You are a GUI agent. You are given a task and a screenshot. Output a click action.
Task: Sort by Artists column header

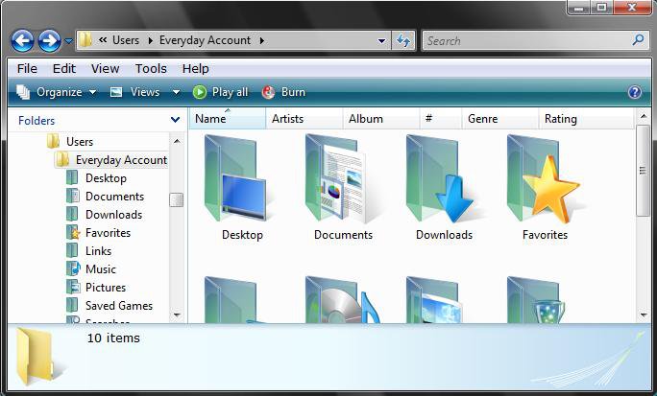coord(304,119)
